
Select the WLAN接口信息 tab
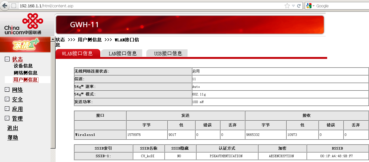click(x=77, y=53)
